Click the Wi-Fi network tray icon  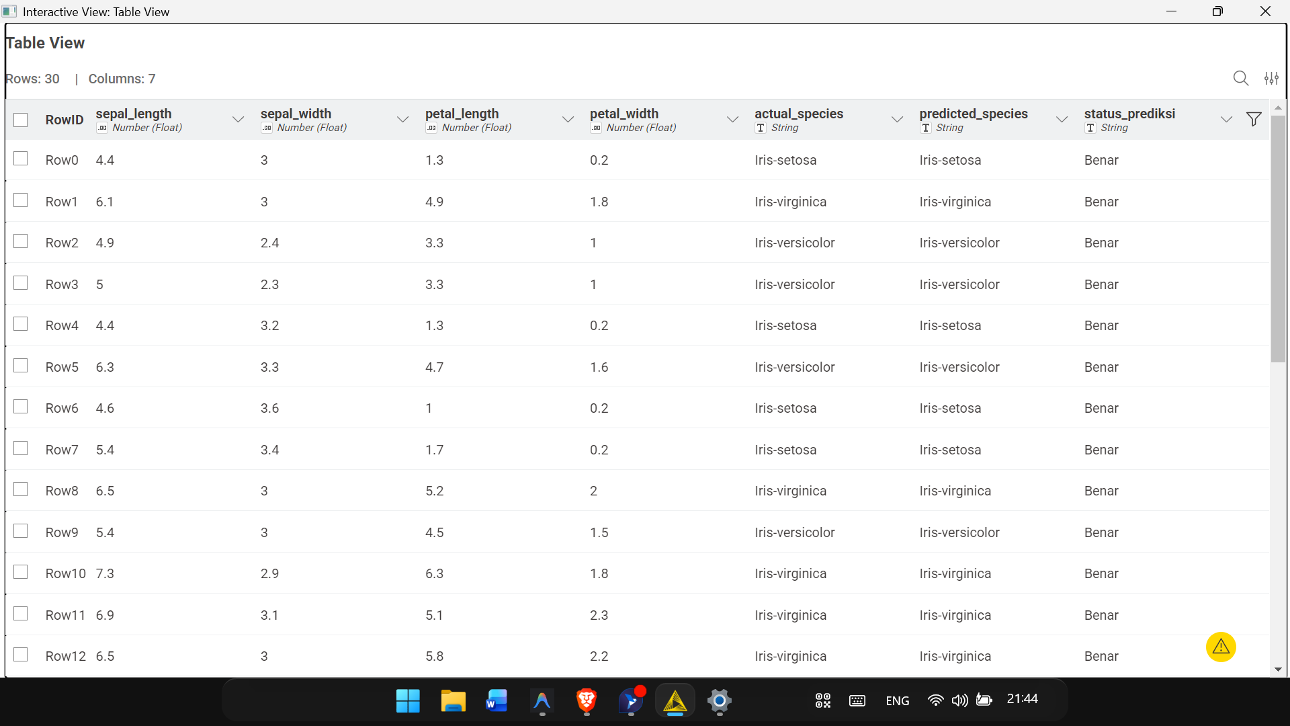coord(935,700)
